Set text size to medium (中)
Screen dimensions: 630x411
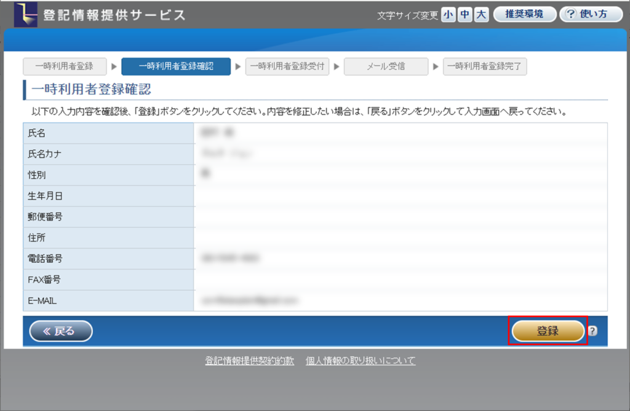pos(465,15)
